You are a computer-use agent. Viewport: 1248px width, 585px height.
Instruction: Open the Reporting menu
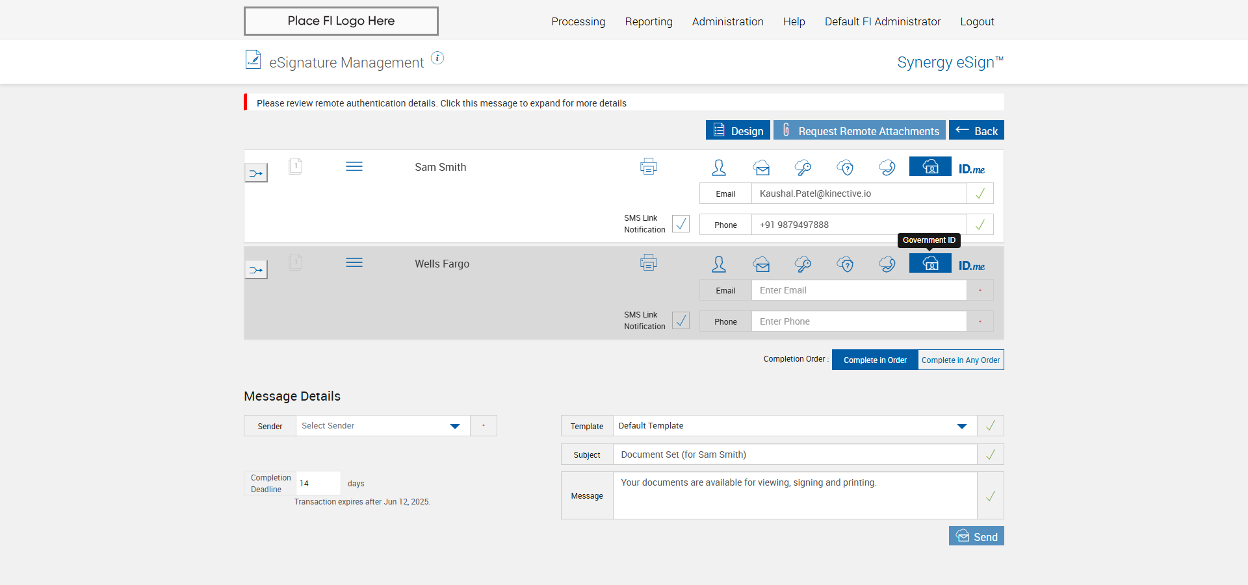tap(649, 21)
